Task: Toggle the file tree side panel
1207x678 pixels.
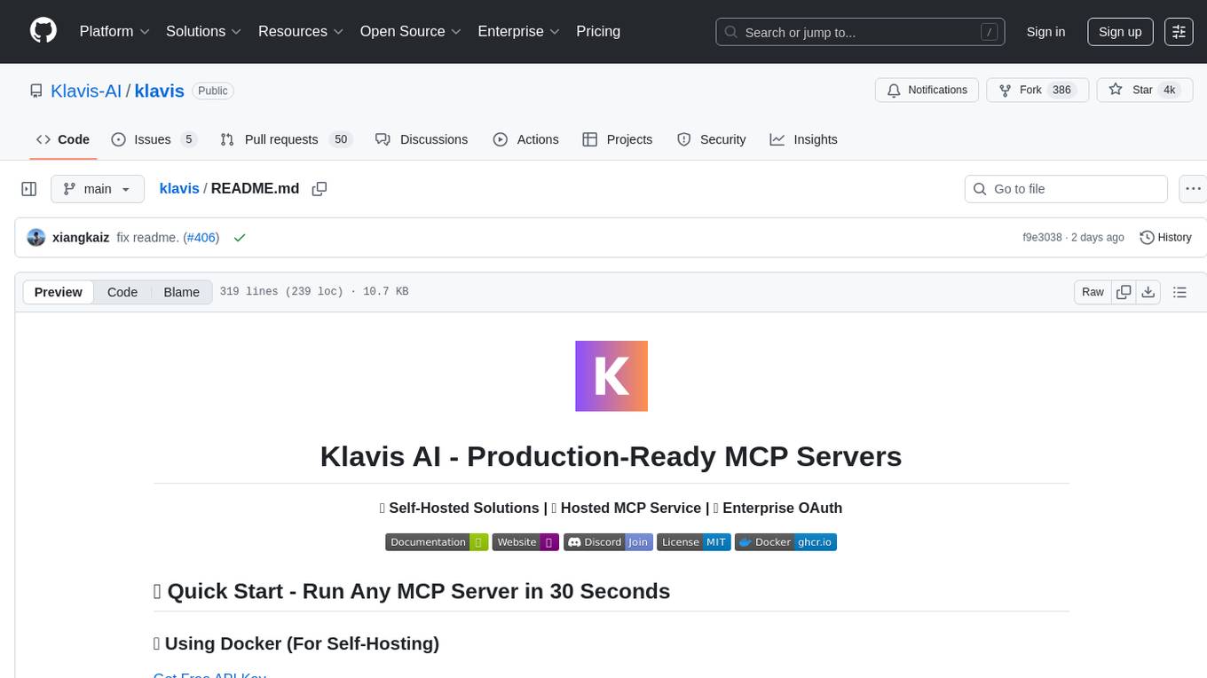Action: [x=29, y=189]
